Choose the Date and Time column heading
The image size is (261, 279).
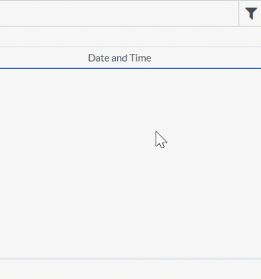[x=119, y=58]
